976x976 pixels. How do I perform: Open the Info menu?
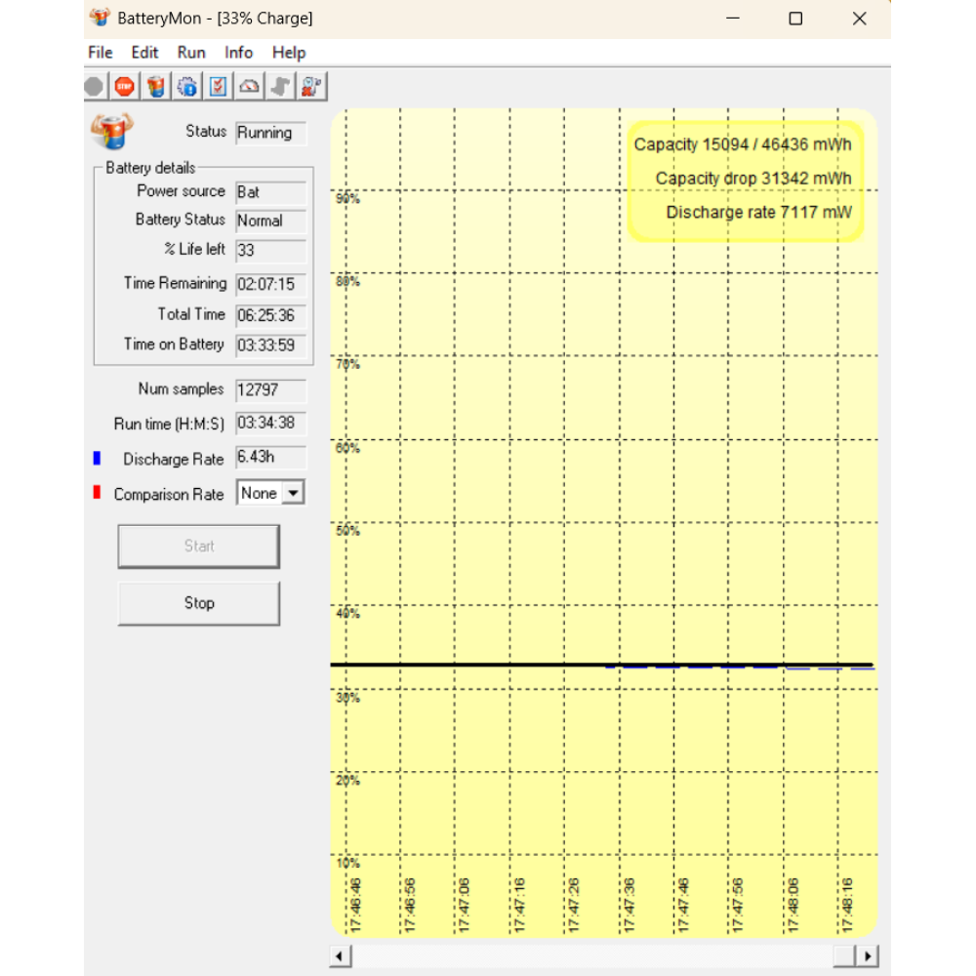238,53
